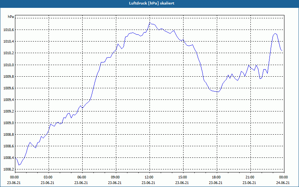This screenshot has width=299, height=187.
Task: Click the 09:00 time label
Action: (116, 177)
